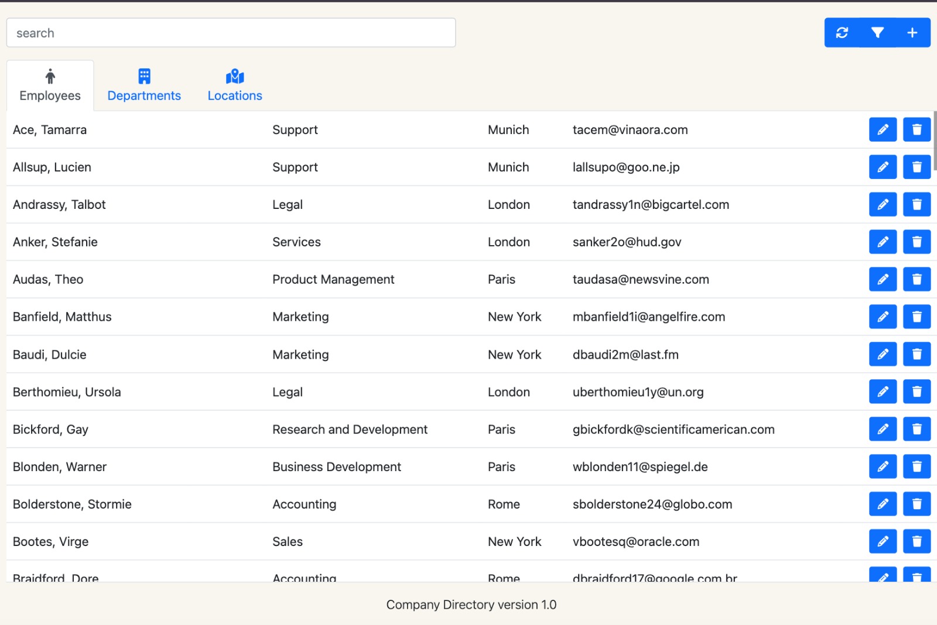Delete Lucien Allsup using trash icon
The height and width of the screenshot is (625, 937).
coord(917,167)
